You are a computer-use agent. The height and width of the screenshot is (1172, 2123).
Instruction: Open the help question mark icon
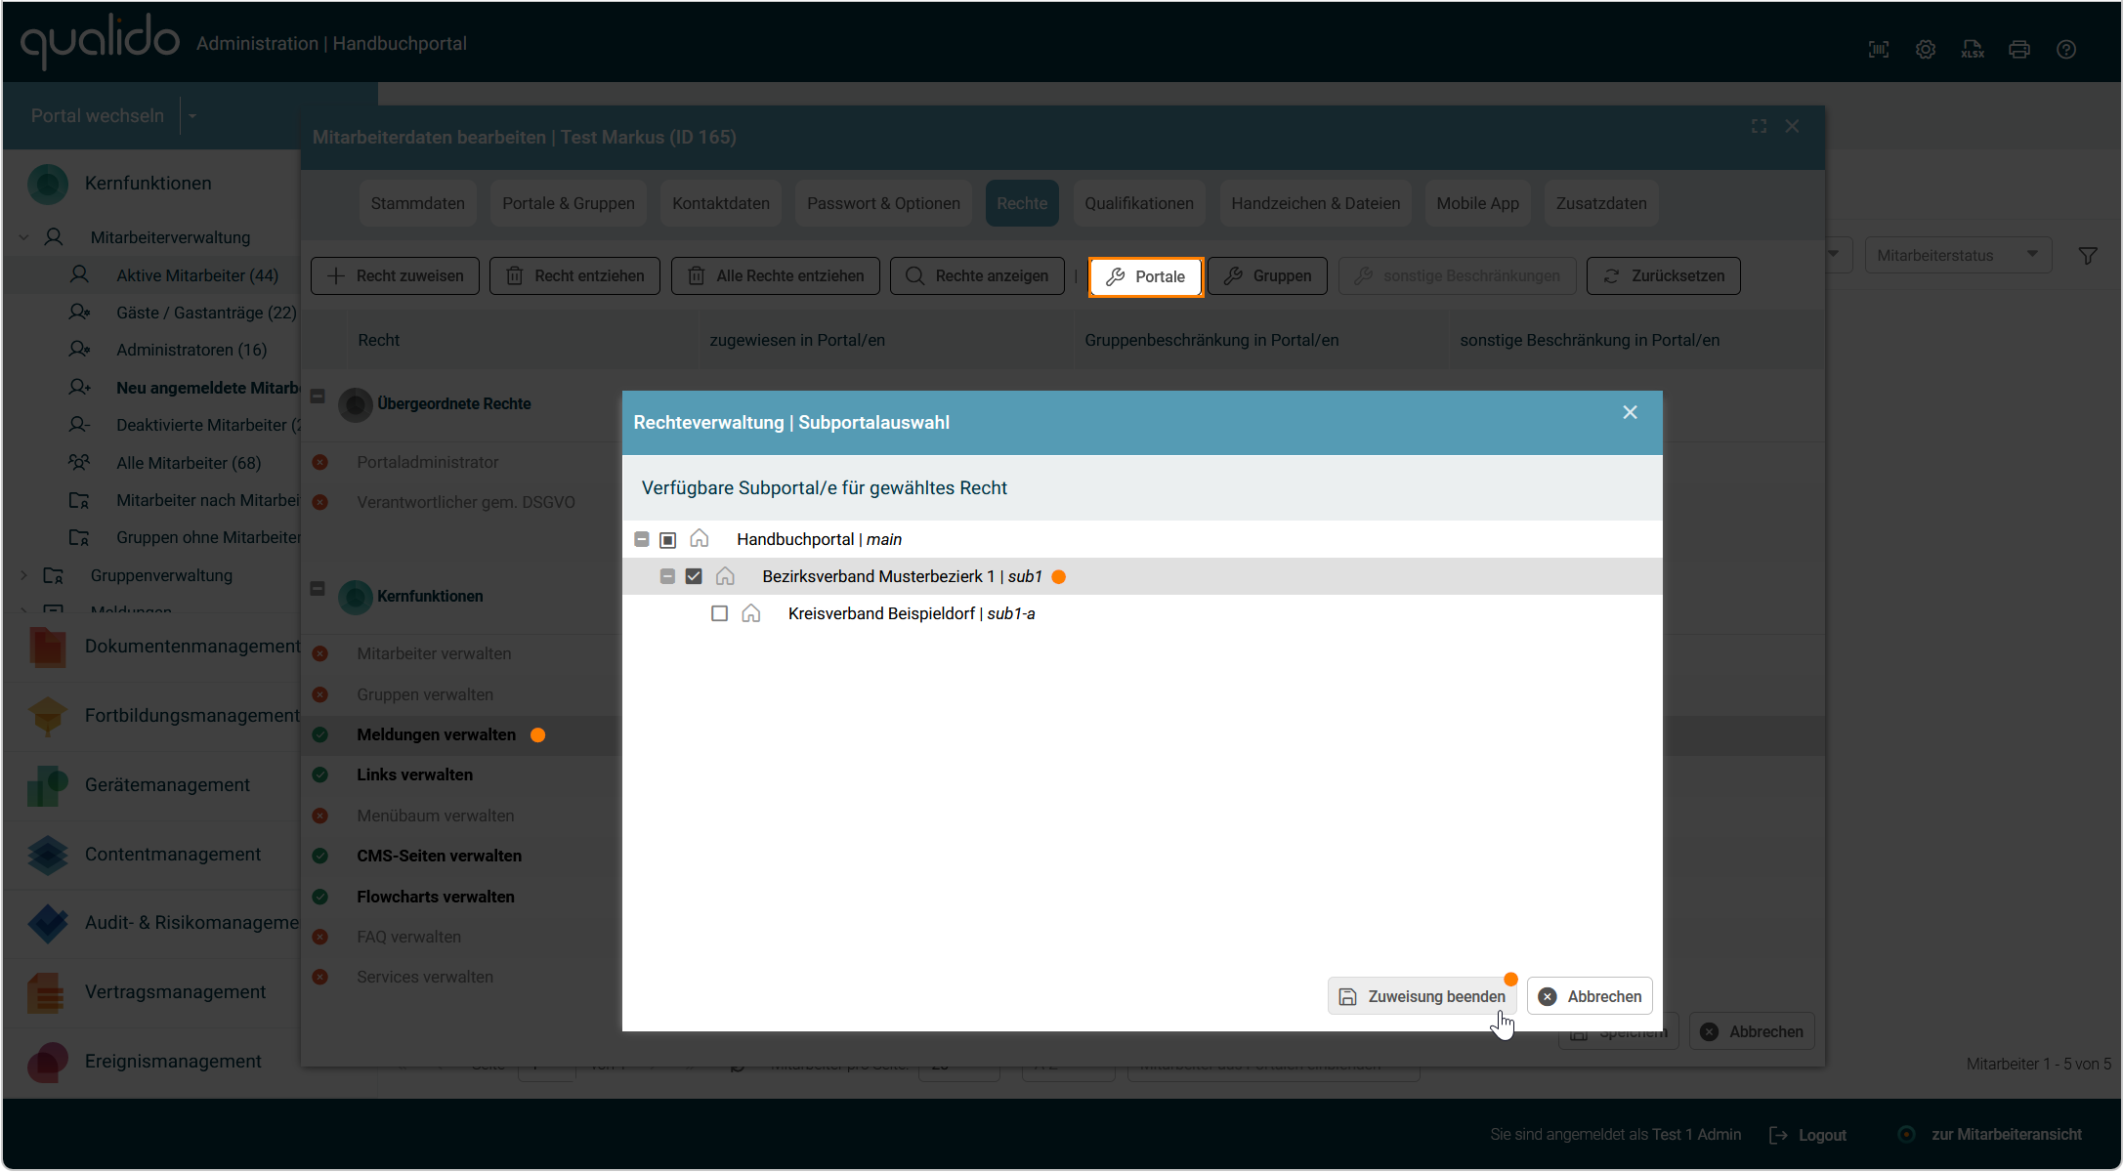click(2065, 49)
